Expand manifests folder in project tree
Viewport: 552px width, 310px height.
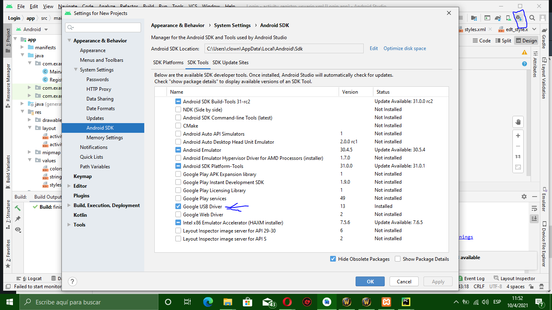tap(23, 48)
